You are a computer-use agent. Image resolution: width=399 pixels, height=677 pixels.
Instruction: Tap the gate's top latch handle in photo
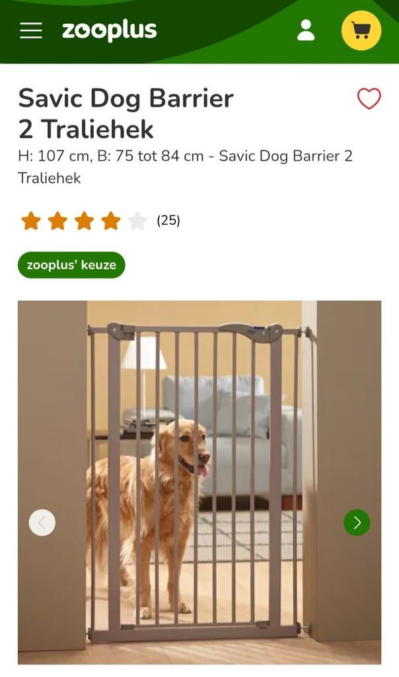[x=251, y=332]
